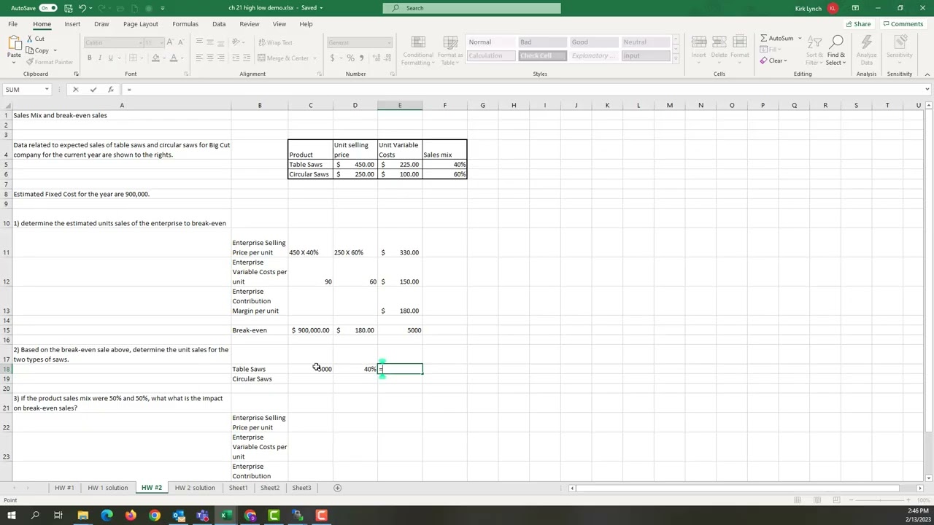Open Conditional Formatting menu

417,50
